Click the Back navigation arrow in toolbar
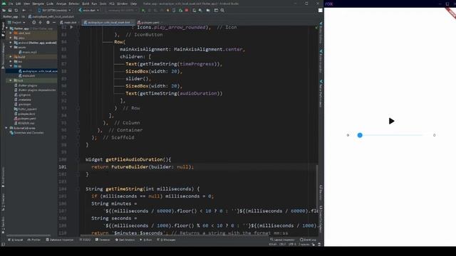The width and height of the screenshot is (456, 256). pos(24,10)
